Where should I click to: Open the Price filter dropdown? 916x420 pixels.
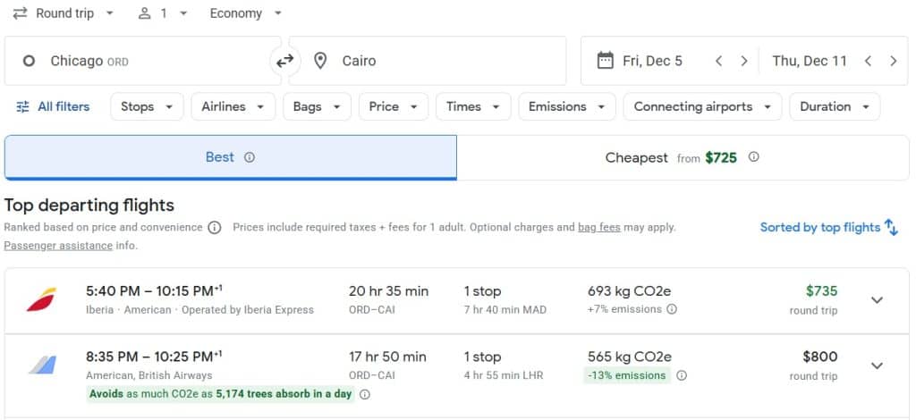click(x=394, y=106)
